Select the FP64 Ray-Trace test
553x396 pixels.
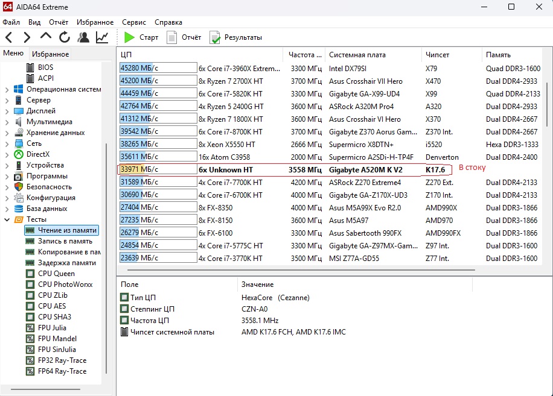click(62, 371)
